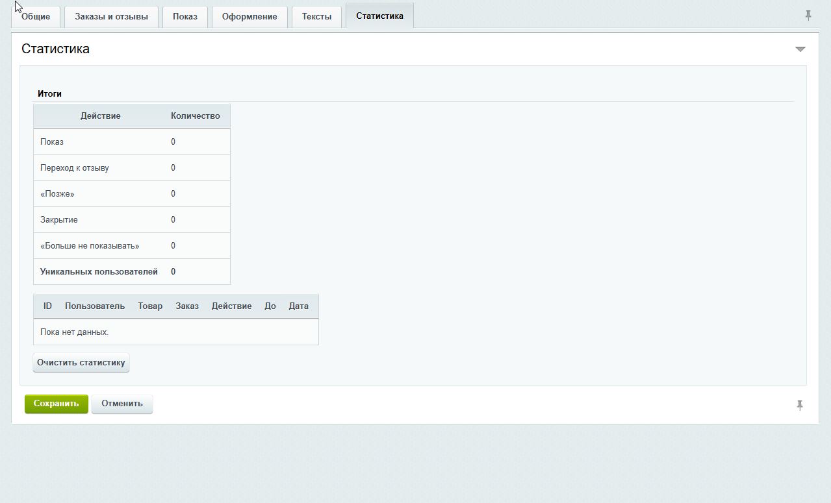Pin the tab bar using top pin icon
The image size is (831, 503).
808,16
